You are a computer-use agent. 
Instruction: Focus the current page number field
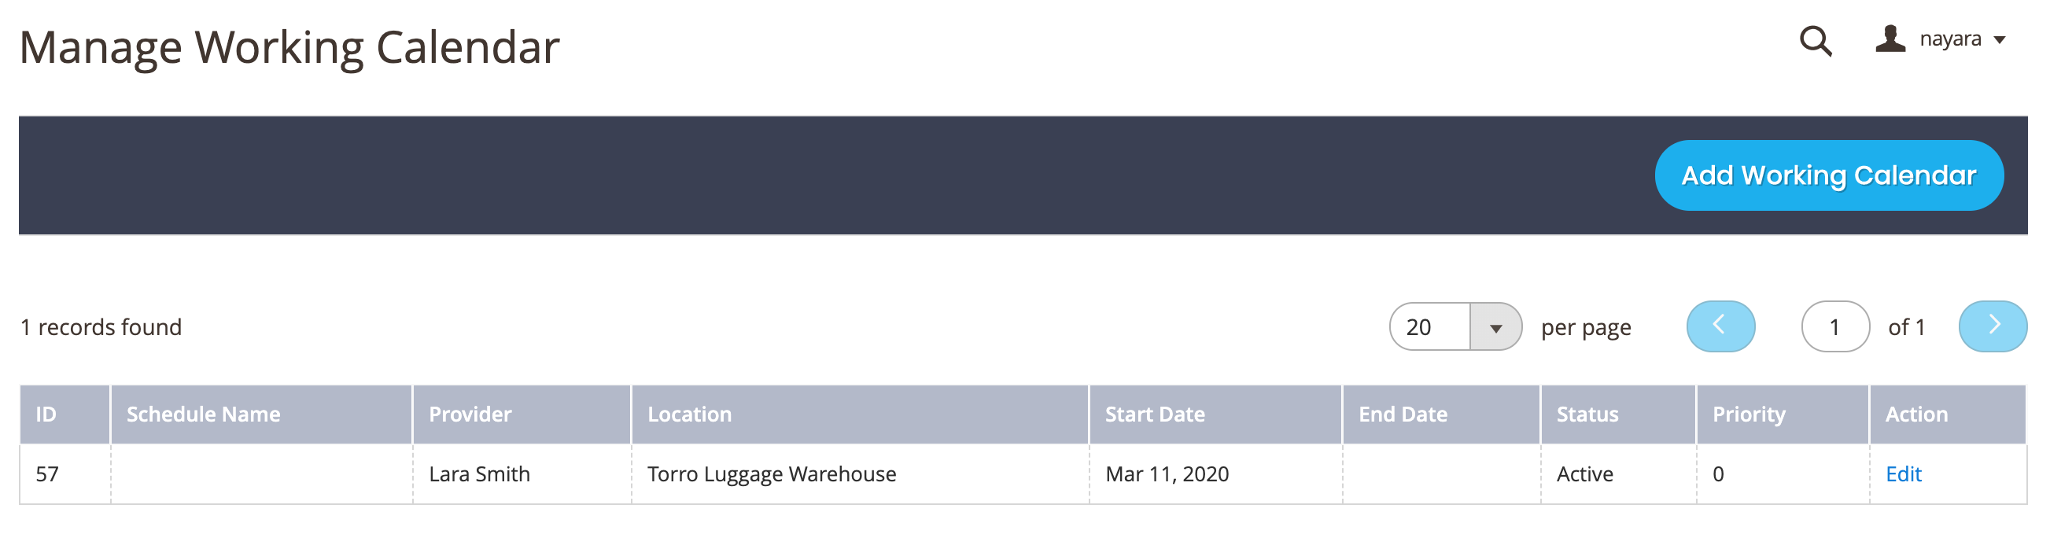pos(1835,326)
